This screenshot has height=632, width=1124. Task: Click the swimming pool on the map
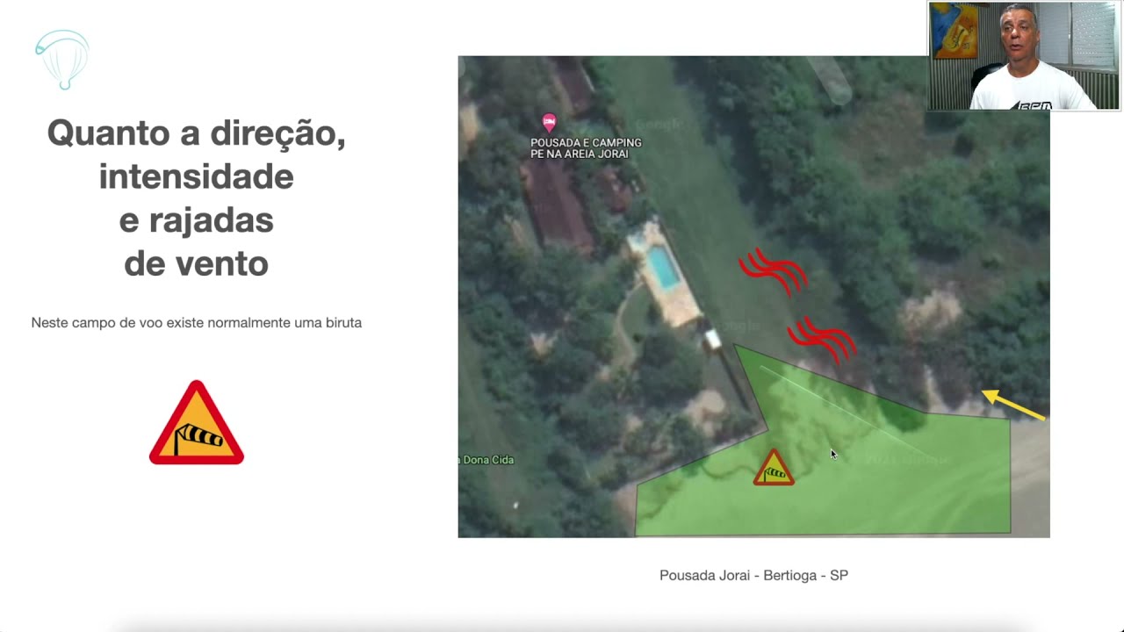[663, 268]
